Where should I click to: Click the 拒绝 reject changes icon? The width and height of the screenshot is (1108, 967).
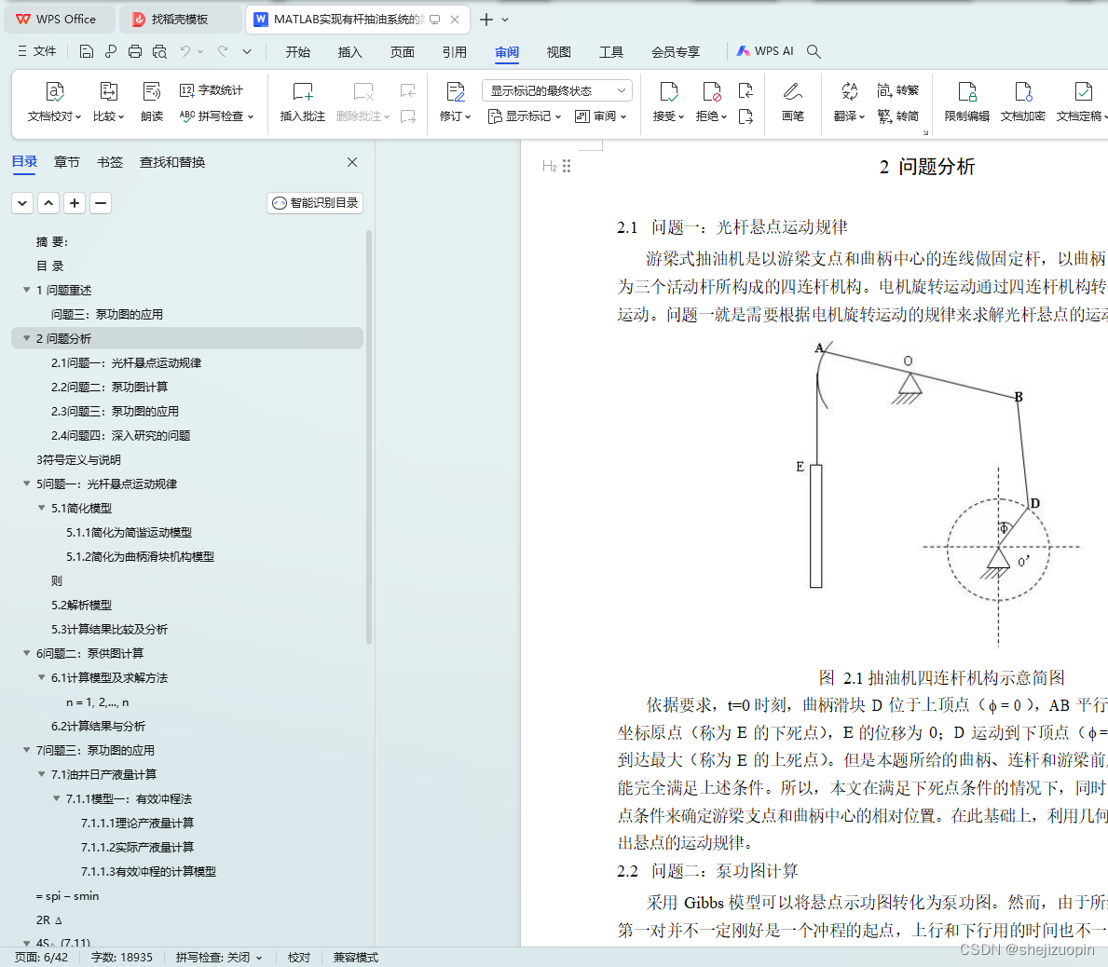pos(712,92)
